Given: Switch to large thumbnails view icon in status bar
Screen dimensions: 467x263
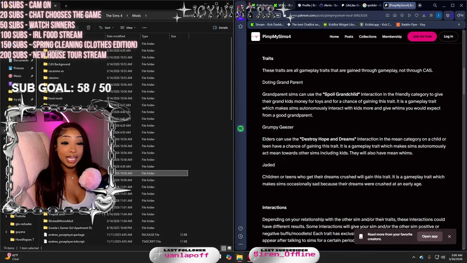Looking at the screenshot, I should [x=229, y=248].
